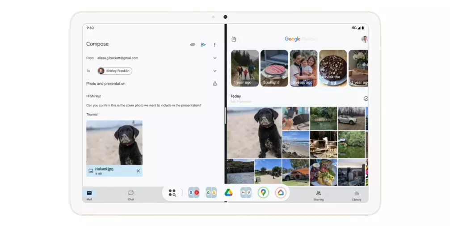Open the app drawer search icon in taskbar
This screenshot has width=450, height=226.
click(x=172, y=192)
